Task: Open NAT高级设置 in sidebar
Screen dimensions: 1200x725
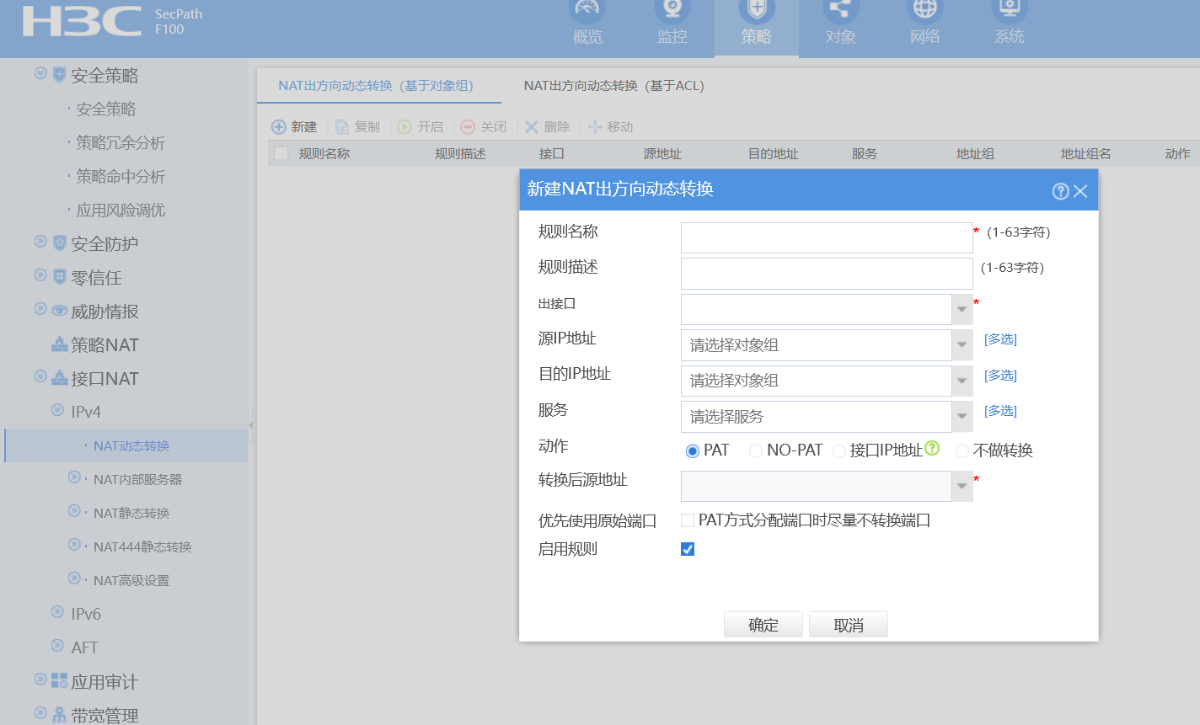Action: click(x=131, y=580)
